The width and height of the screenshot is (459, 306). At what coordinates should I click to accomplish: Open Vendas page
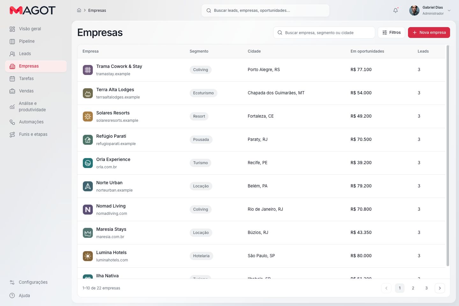36,91
